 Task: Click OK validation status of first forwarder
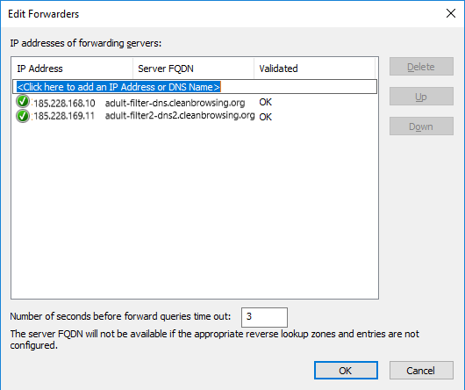coord(266,102)
